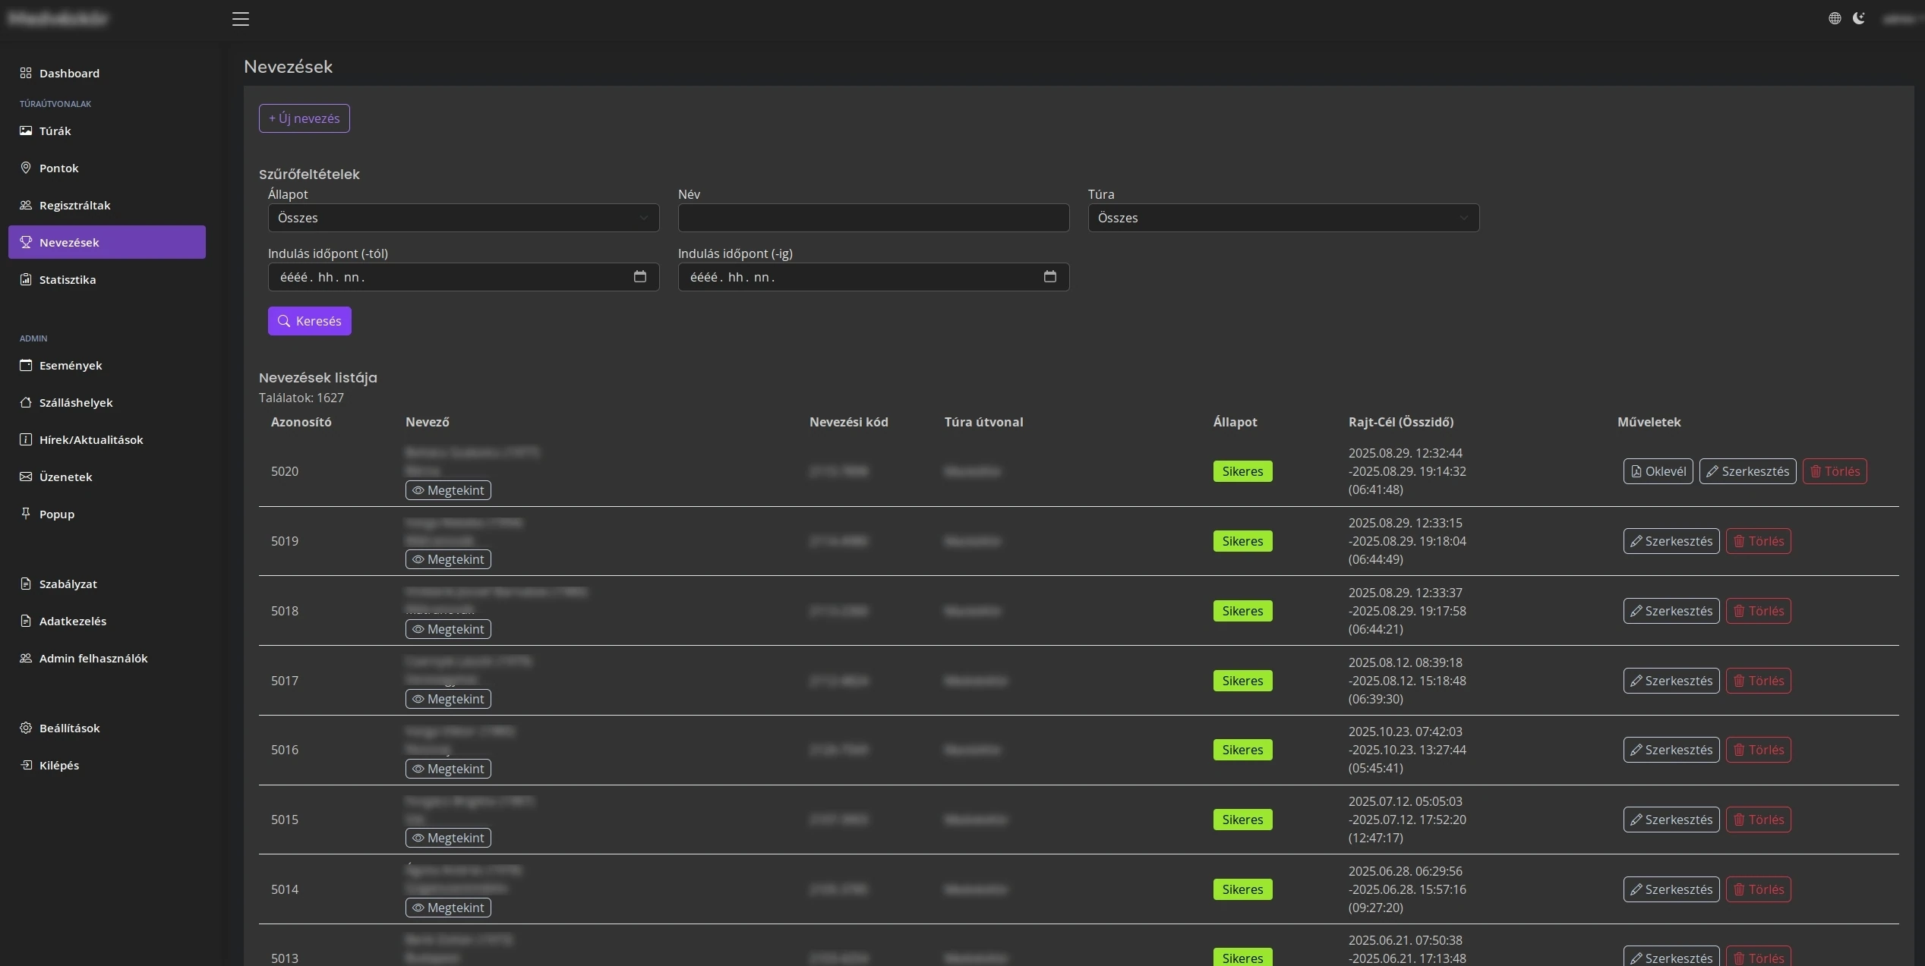Click the hamburger menu icon
1925x966 pixels.
241,19
